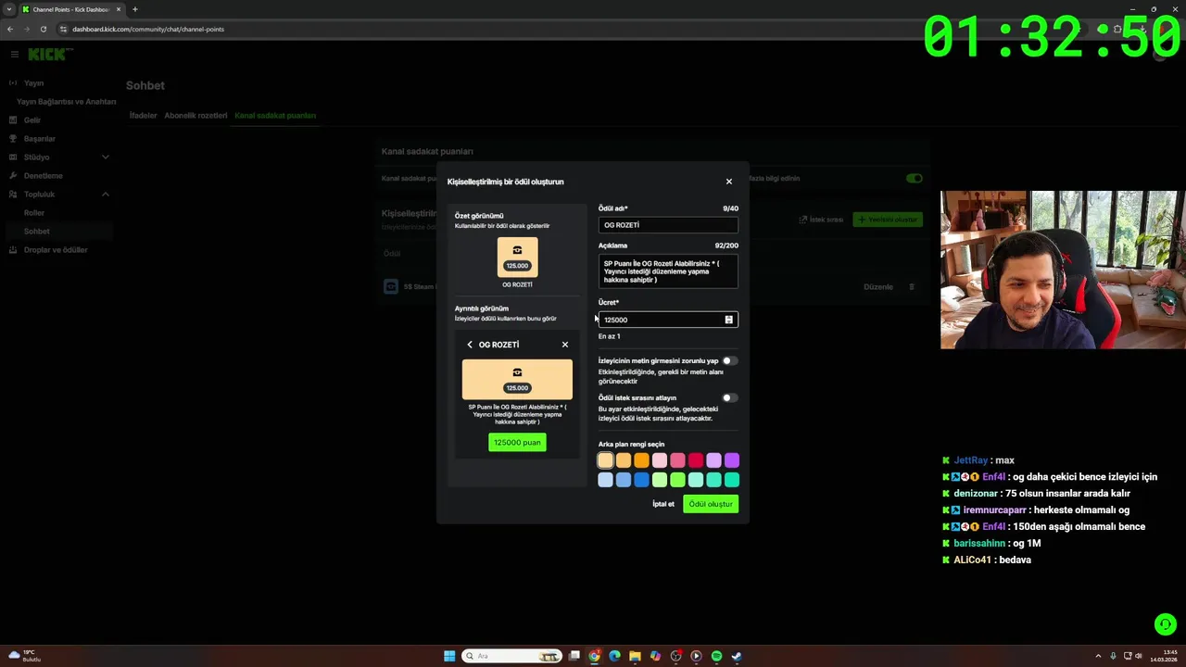
Task: Open Spotify from the taskbar
Action: [x=716, y=656]
